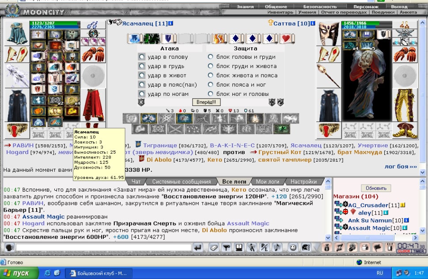The height and width of the screenshot is (279, 428).
Task: Open the 'Знания' top menu
Action: click(245, 7)
